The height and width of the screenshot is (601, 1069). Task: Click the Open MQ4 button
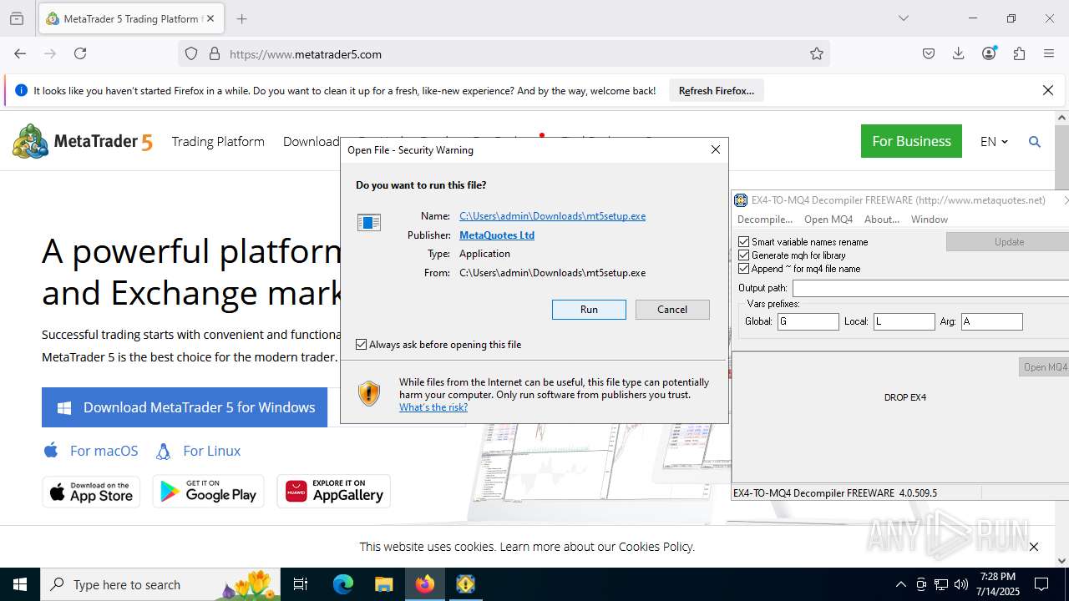pyautogui.click(x=1044, y=366)
